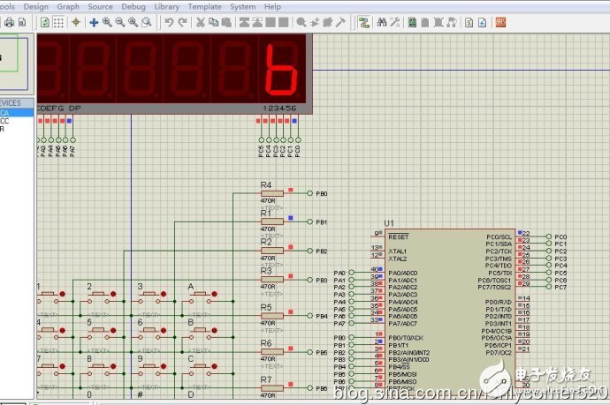610x405 pixels.
Task: Open the Graph menu
Action: click(x=68, y=6)
